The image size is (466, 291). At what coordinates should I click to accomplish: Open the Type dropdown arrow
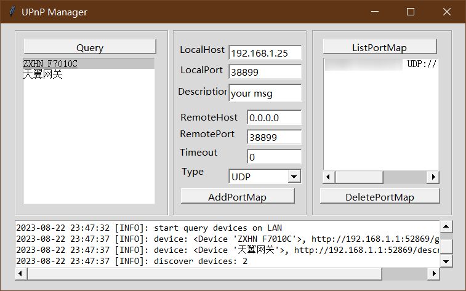click(x=294, y=177)
